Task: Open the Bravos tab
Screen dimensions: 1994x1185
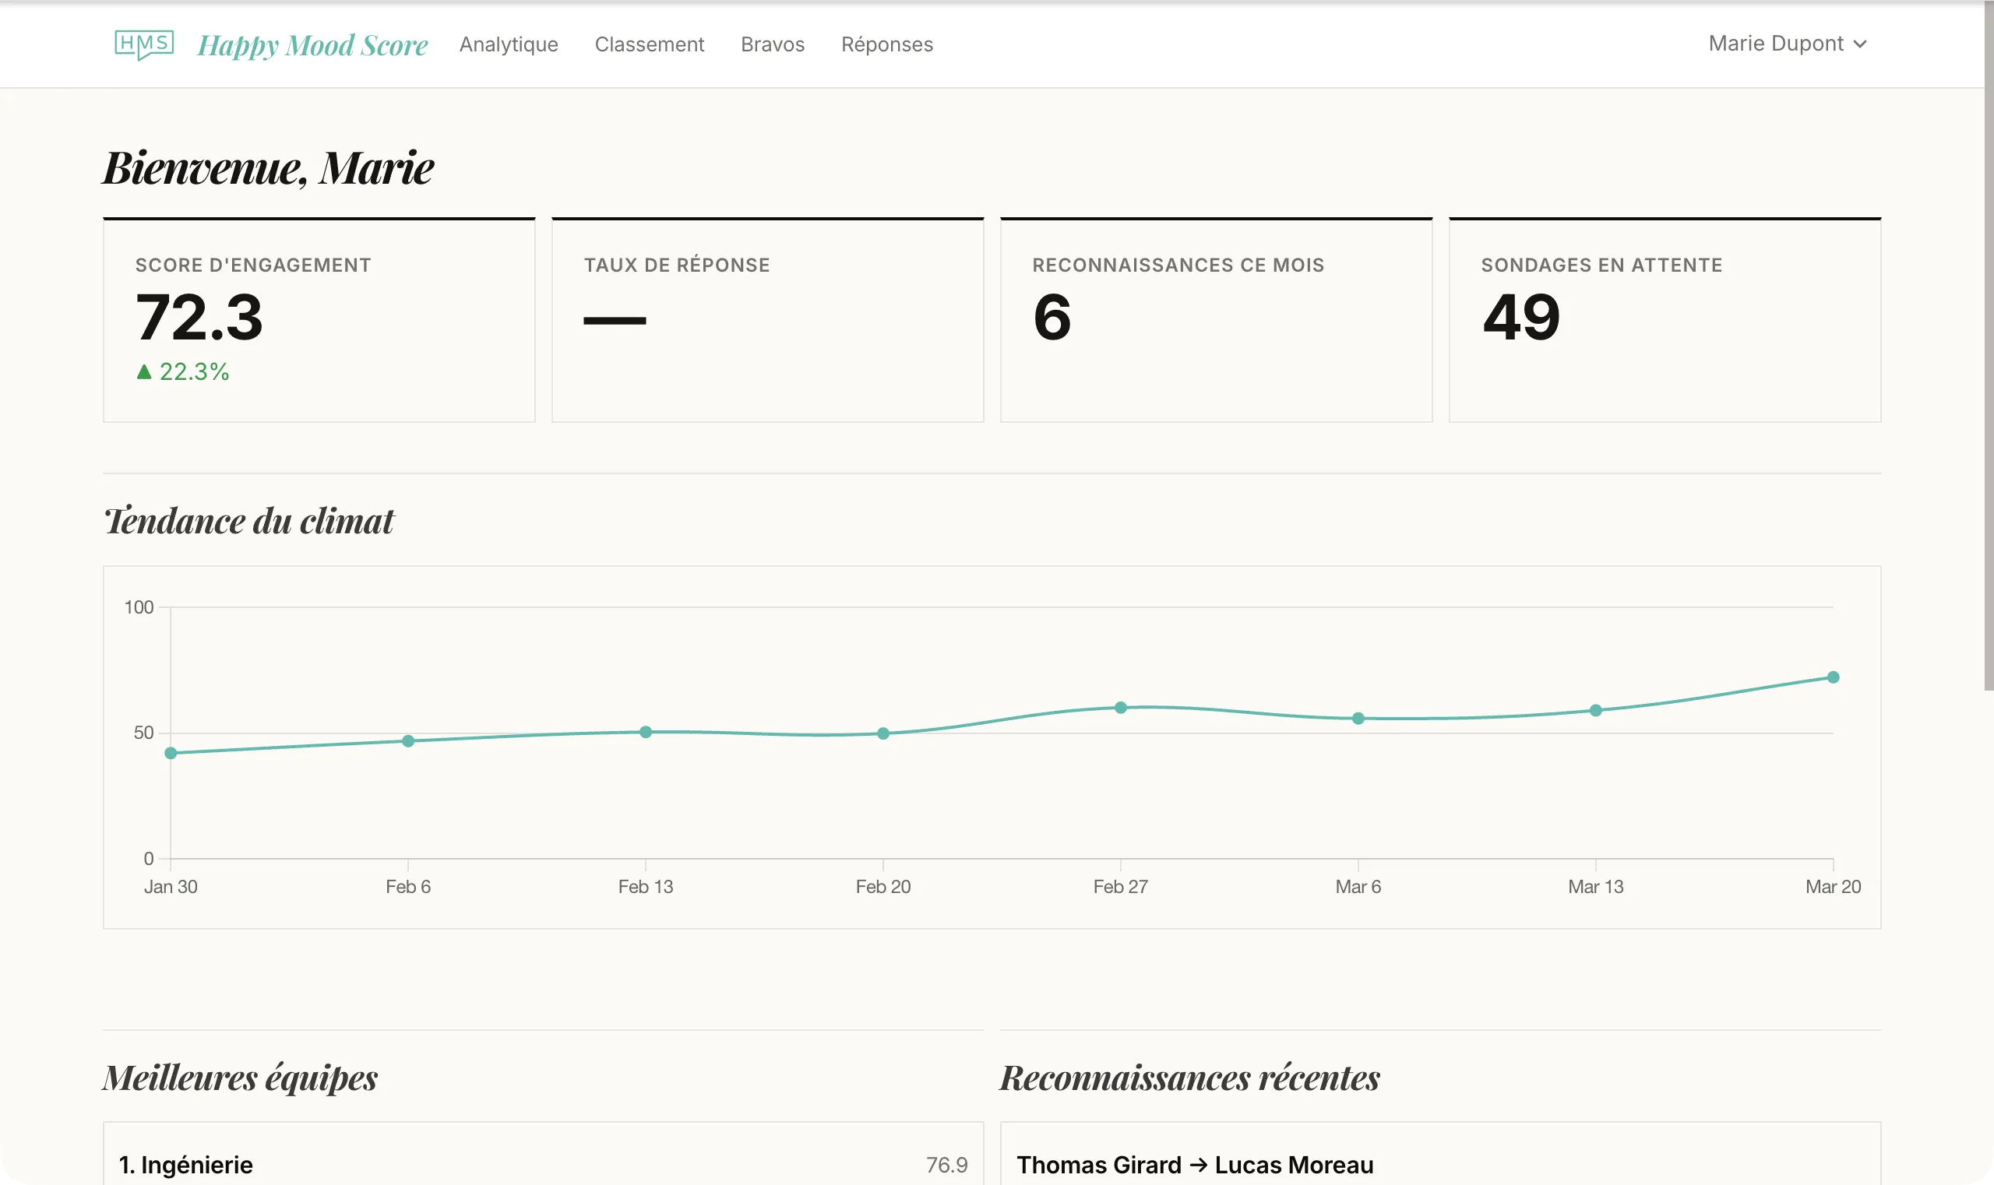Action: coord(772,44)
